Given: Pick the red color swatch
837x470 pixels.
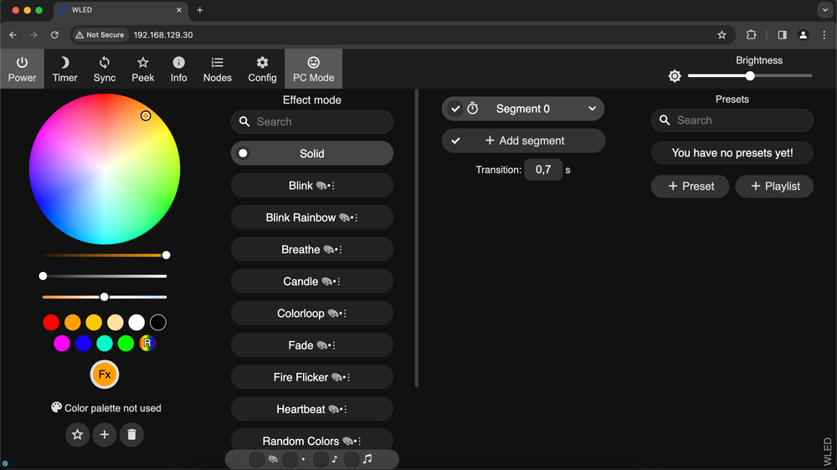Looking at the screenshot, I should [51, 323].
